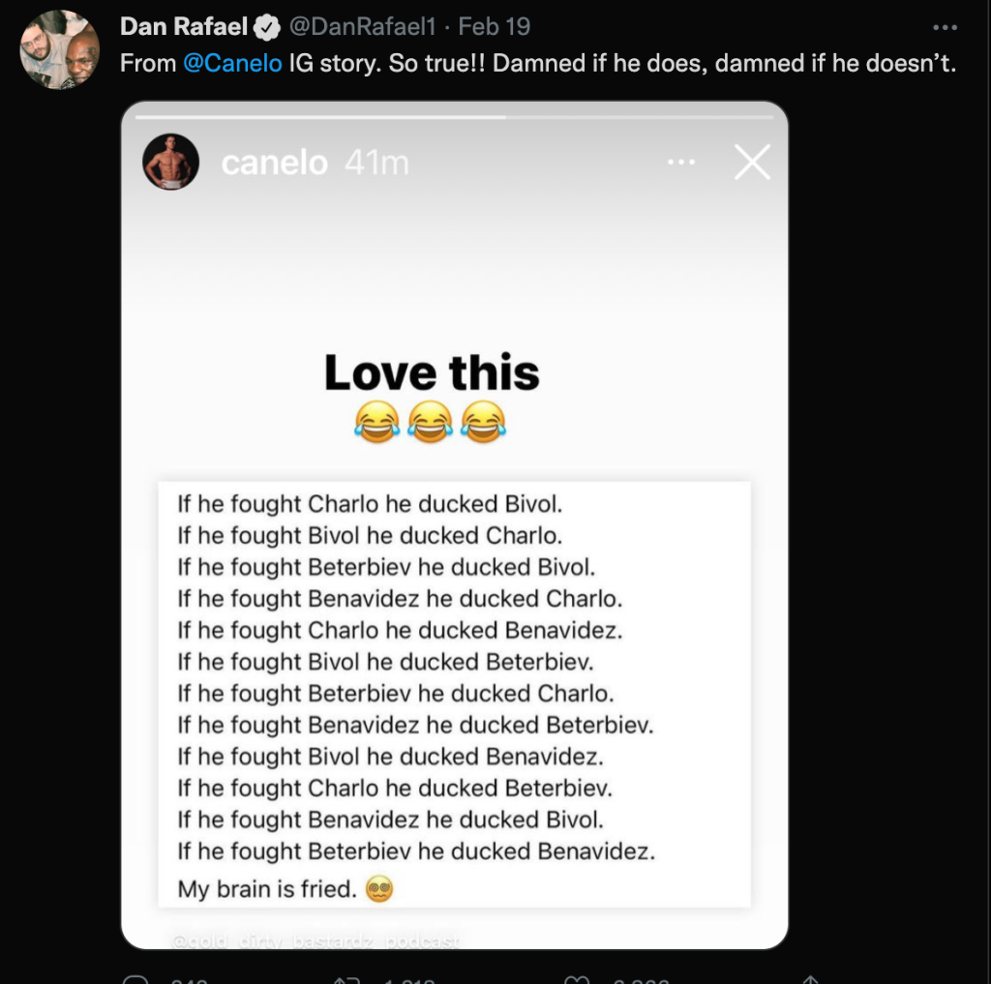Click the laughing emojis below Love this
This screenshot has width=991, height=984.
pos(431,422)
